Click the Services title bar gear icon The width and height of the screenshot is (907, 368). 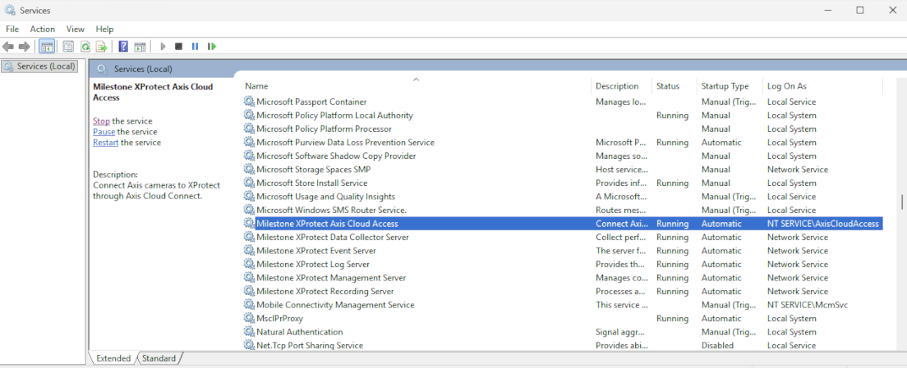pos(10,11)
